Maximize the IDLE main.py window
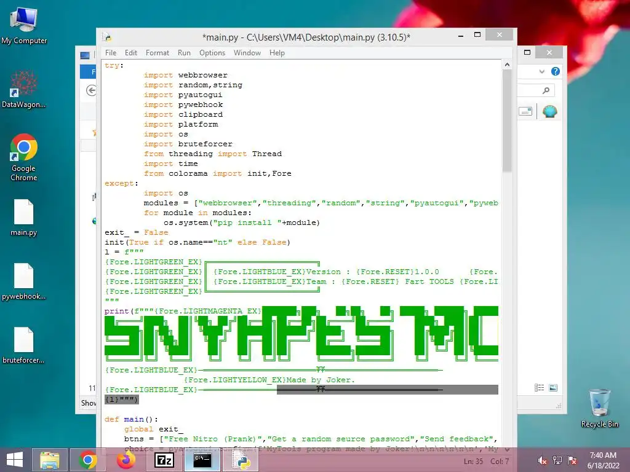The height and width of the screenshot is (472, 630). (477, 35)
